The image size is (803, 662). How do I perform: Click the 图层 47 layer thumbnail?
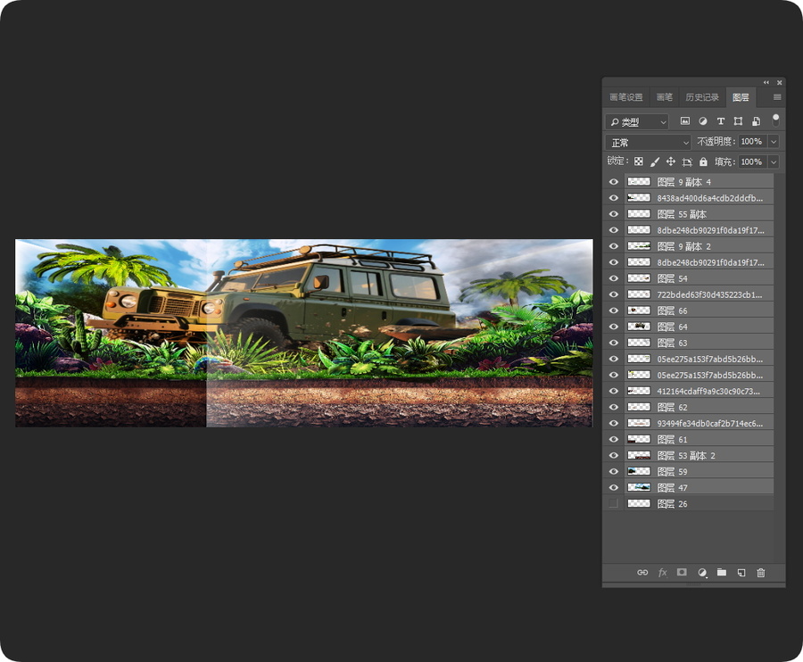pos(639,487)
